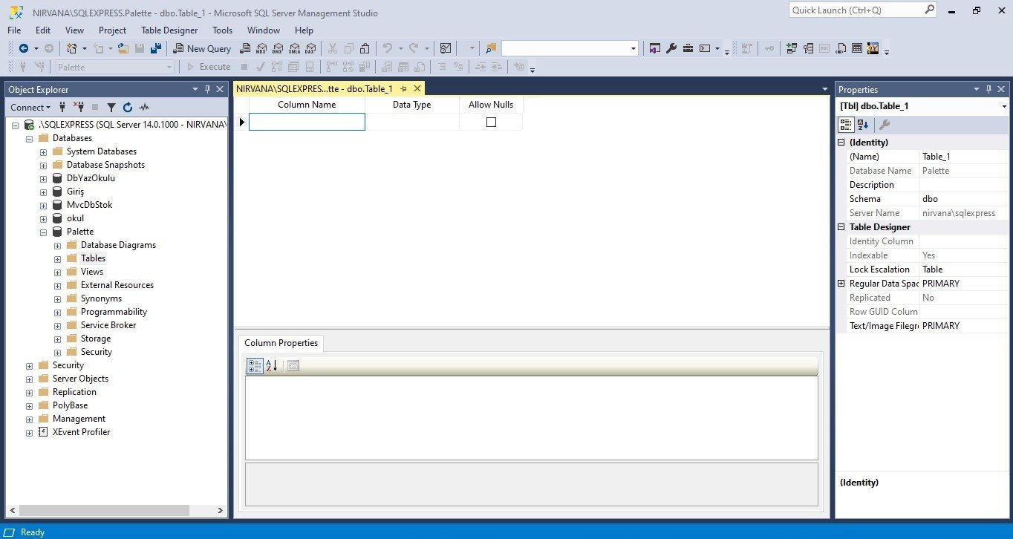Image resolution: width=1013 pixels, height=539 pixels.
Task: Open the File menu
Action: point(14,30)
